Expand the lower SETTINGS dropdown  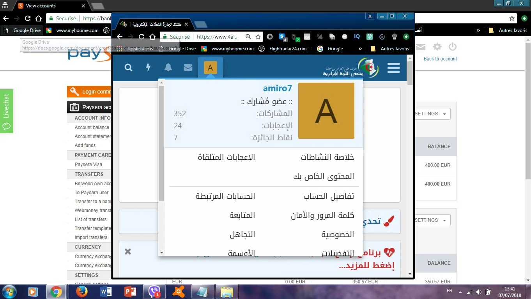(x=431, y=220)
